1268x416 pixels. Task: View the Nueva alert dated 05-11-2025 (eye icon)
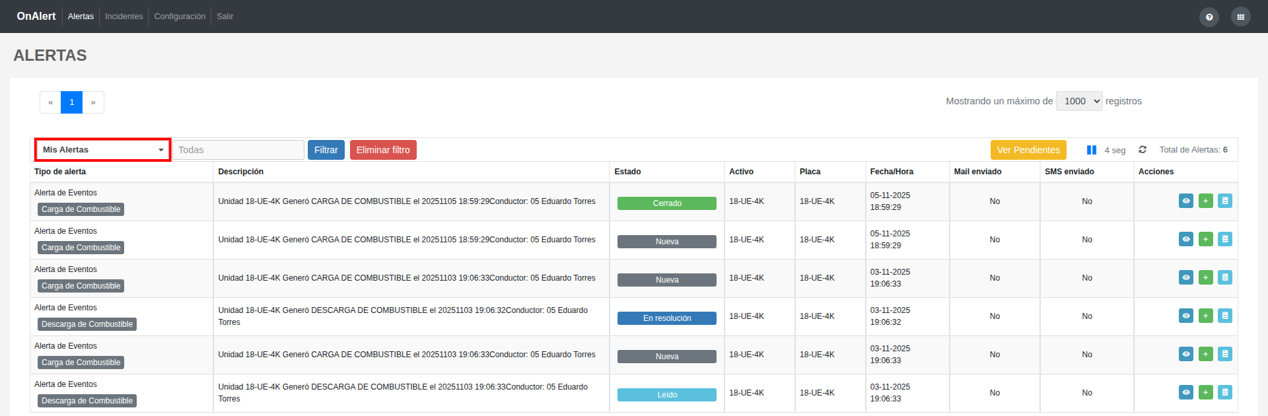(1186, 239)
